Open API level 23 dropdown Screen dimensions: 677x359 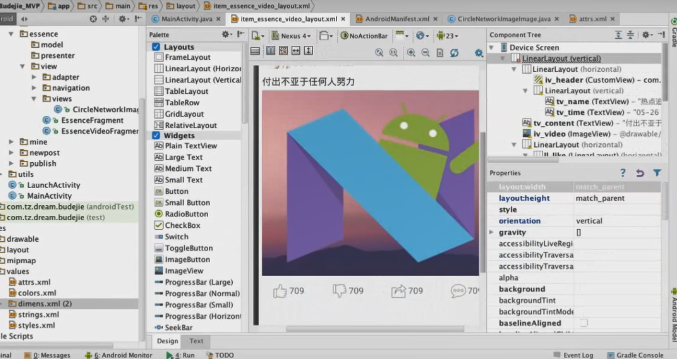(447, 35)
